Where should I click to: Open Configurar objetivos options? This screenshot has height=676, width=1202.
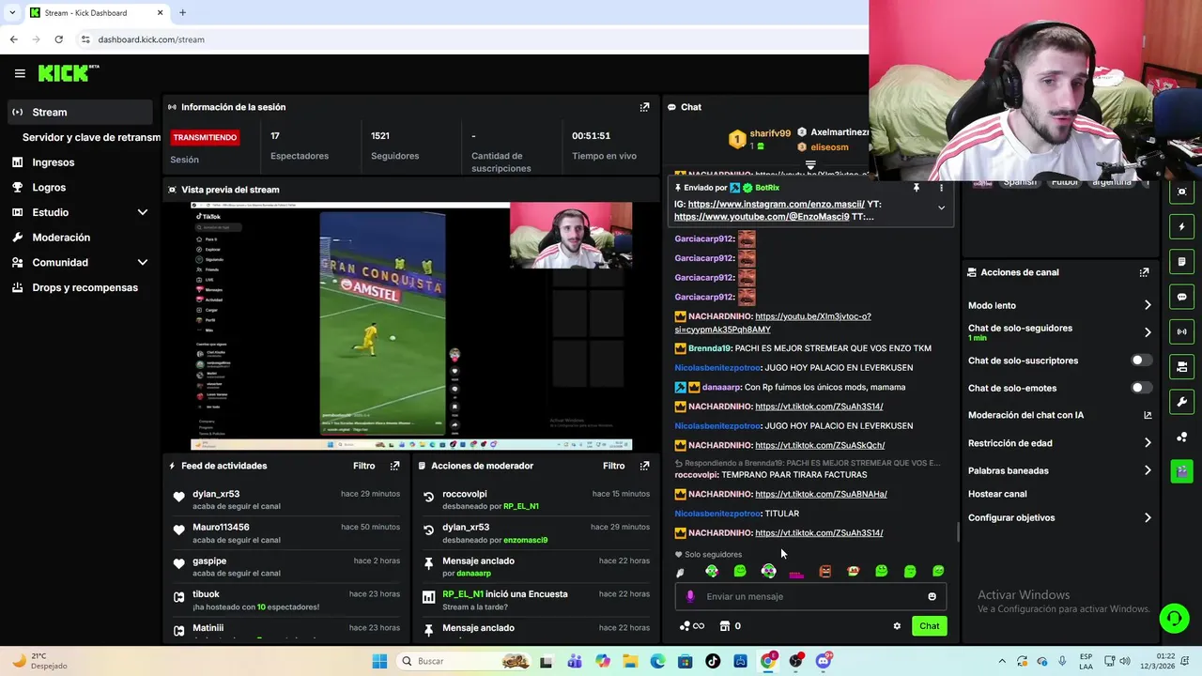pyautogui.click(x=1059, y=517)
